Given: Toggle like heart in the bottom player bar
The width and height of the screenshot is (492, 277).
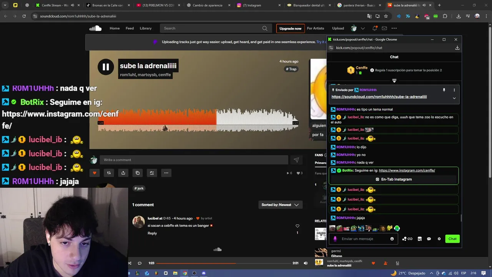Looking at the screenshot, I should point(373,263).
